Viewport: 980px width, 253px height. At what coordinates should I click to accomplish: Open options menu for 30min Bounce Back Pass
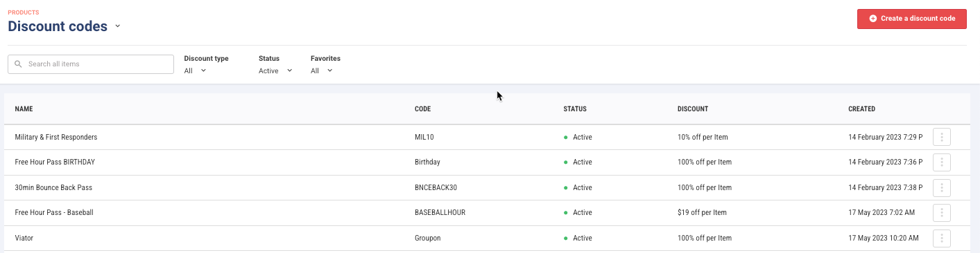(941, 187)
